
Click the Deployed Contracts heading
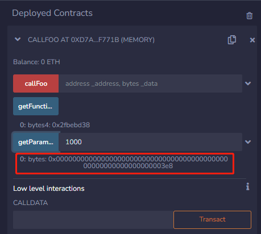pos(52,13)
